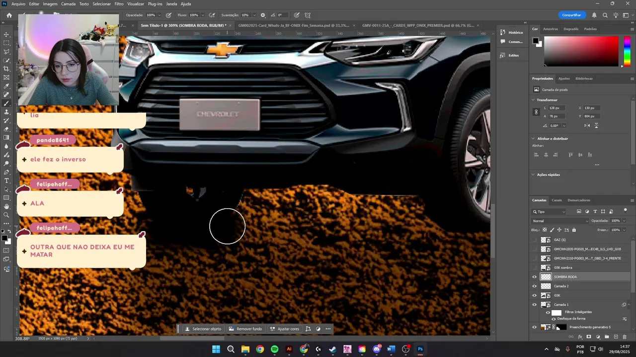Select the Pen tool
Viewport: 636px width, 357px height.
click(6, 172)
